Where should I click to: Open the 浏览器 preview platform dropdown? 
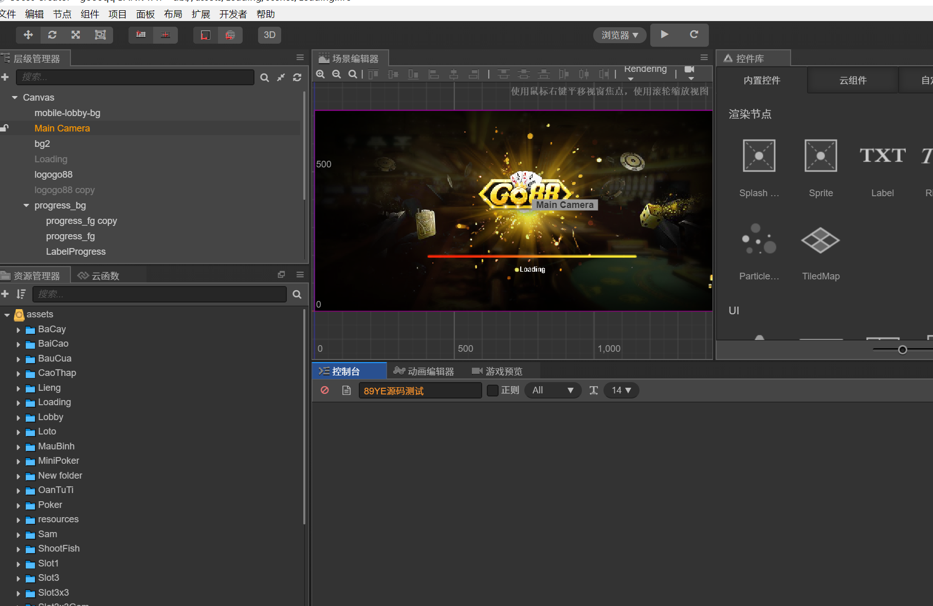click(x=619, y=35)
